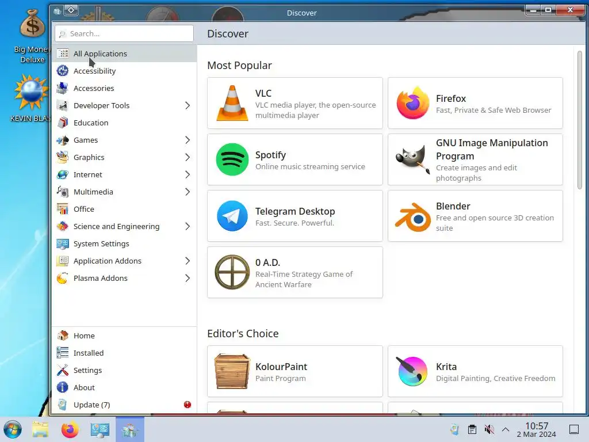Expand the Plasma Addons arrow

(x=188, y=278)
